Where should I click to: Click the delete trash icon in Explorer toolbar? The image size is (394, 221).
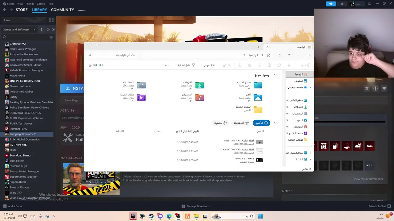(x=240, y=65)
